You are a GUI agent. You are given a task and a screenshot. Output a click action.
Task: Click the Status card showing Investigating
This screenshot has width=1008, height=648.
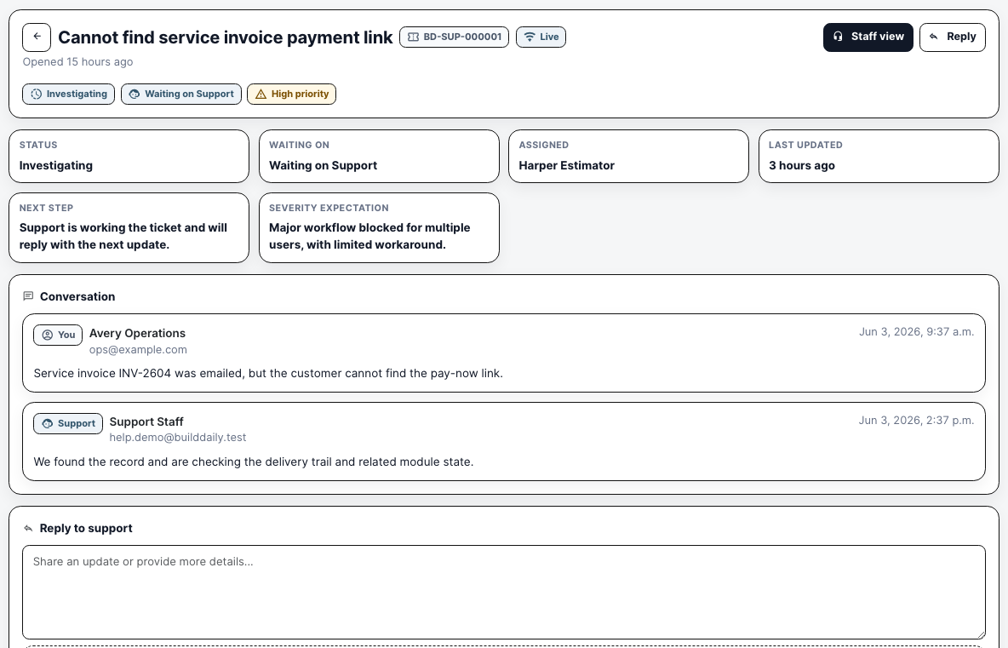[129, 156]
